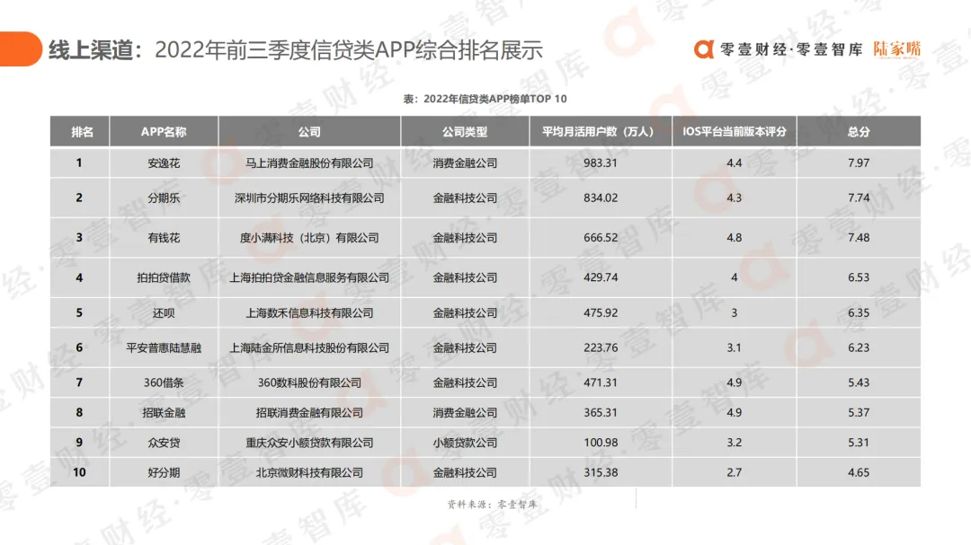Select the 分期乐 app name cell
971x545 pixels.
(x=164, y=198)
